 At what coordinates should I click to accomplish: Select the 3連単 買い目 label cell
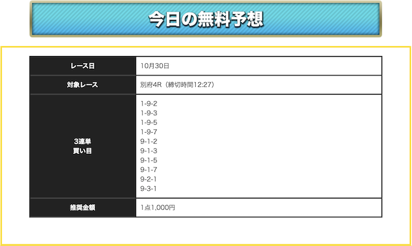(x=83, y=146)
